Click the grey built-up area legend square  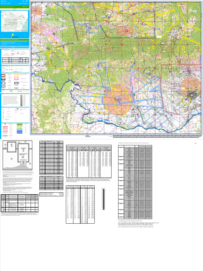tap(5, 124)
